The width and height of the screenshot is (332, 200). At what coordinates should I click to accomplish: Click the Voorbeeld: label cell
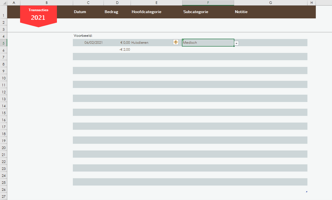[88, 36]
